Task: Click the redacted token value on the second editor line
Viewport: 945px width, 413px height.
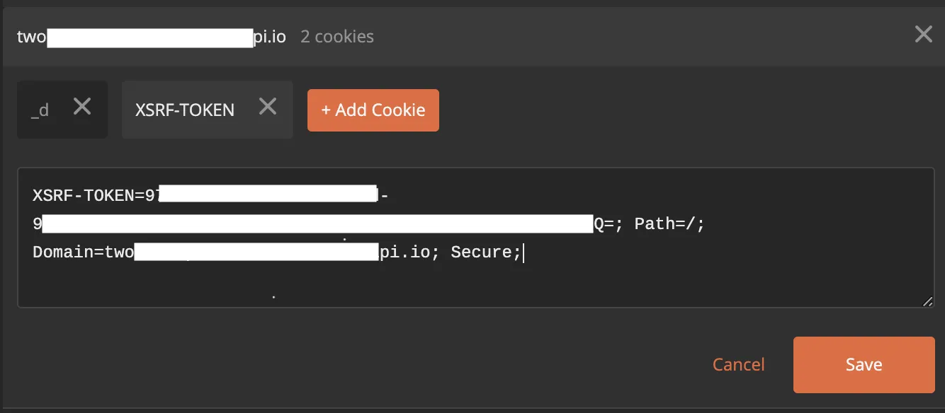Action: [317, 224]
